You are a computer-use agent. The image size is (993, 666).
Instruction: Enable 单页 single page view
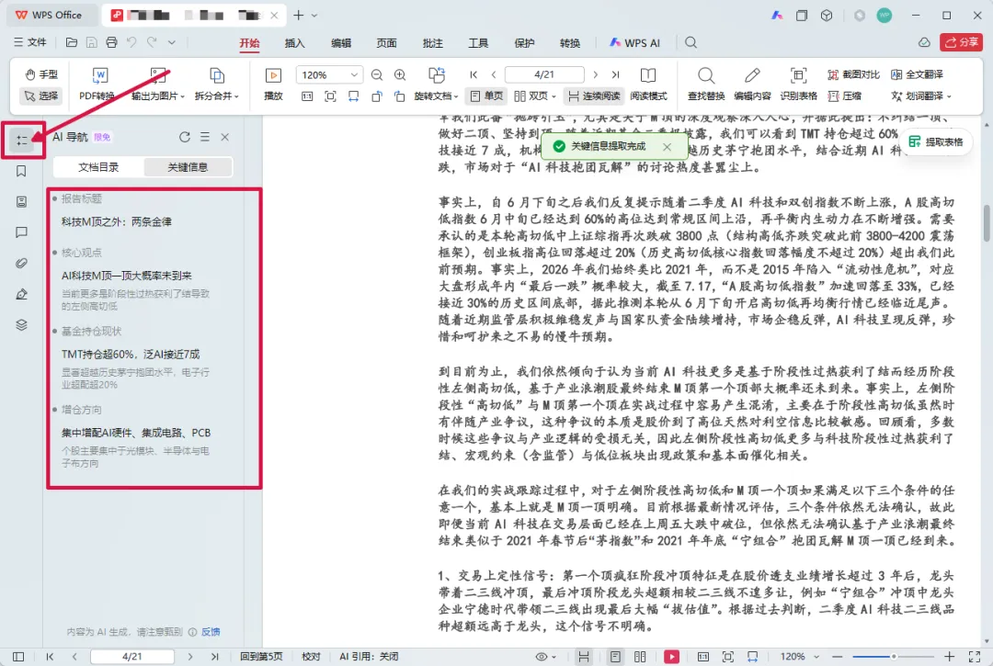click(487, 96)
